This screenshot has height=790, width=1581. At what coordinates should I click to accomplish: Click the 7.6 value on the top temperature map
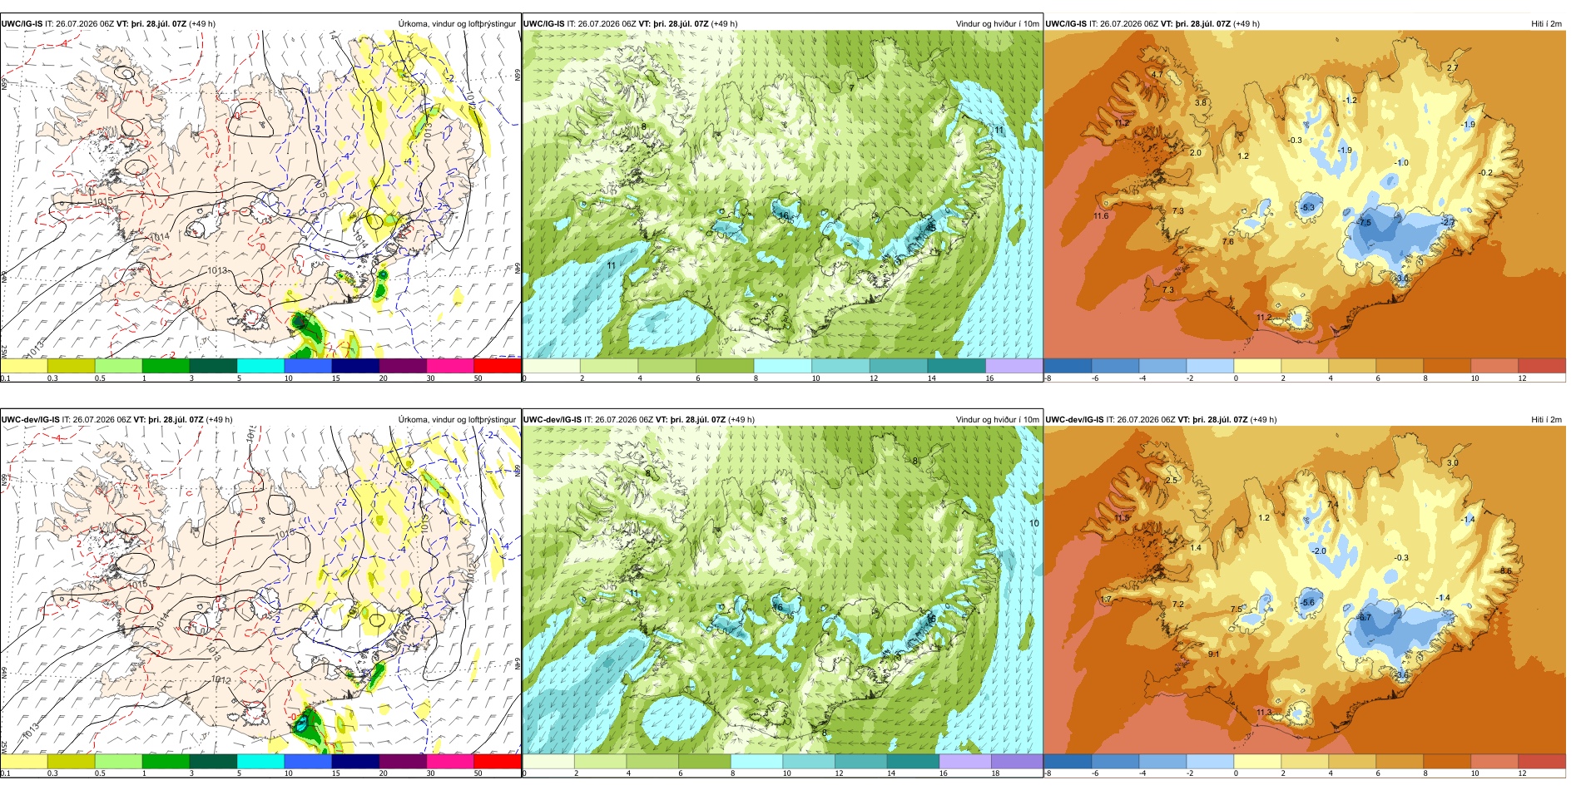click(1228, 242)
